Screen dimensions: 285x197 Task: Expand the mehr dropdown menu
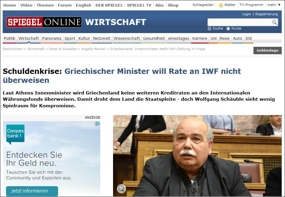[x=274, y=5]
